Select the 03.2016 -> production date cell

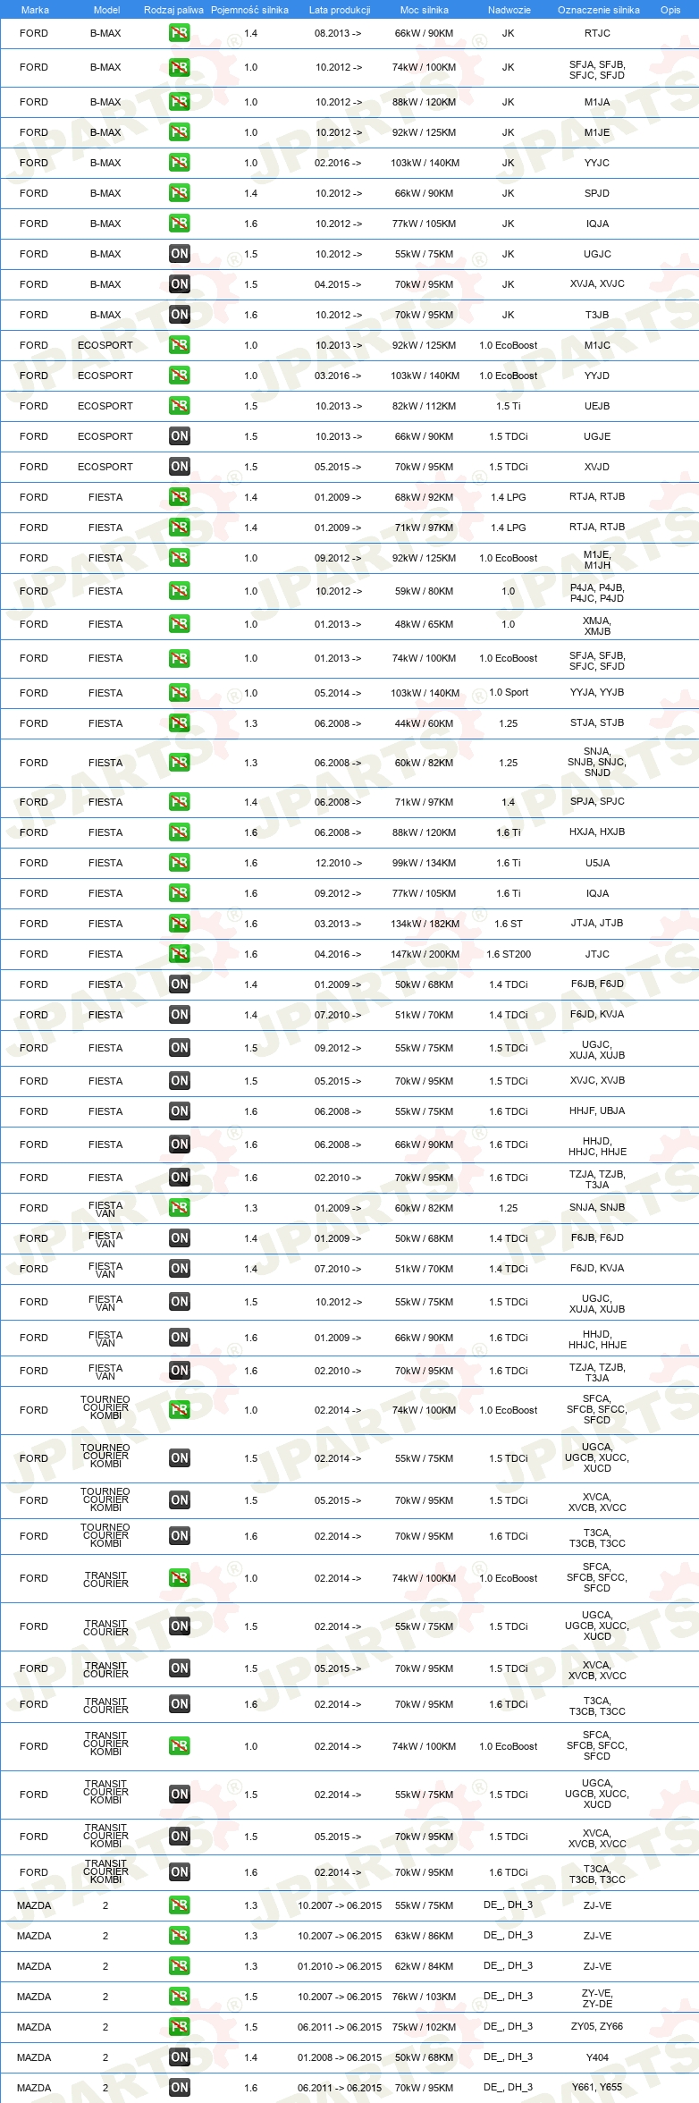[338, 376]
